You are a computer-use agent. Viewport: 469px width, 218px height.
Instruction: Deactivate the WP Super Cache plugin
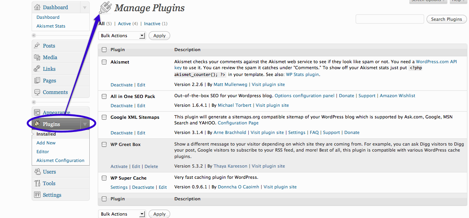coord(143,187)
